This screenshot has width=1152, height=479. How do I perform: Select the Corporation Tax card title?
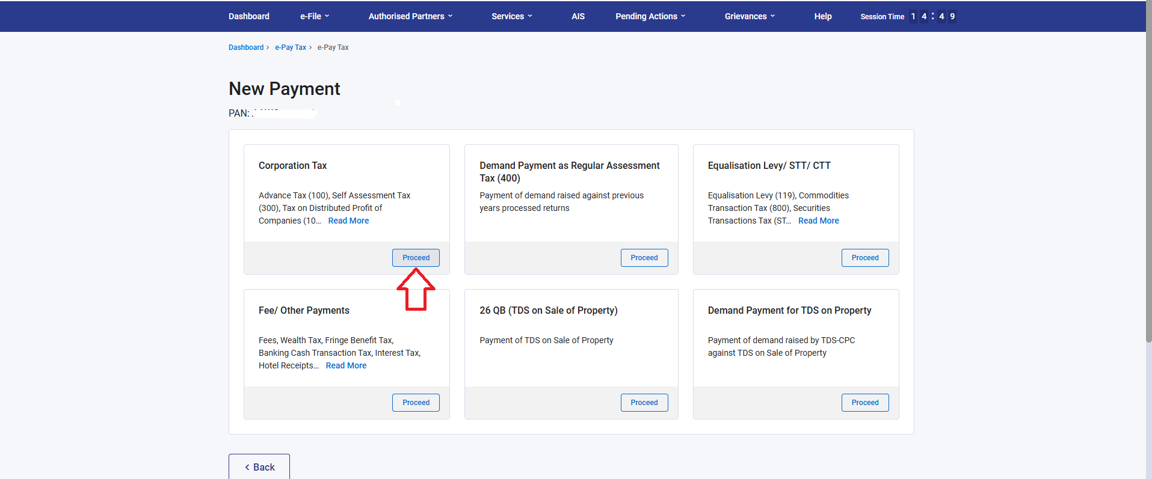point(292,165)
